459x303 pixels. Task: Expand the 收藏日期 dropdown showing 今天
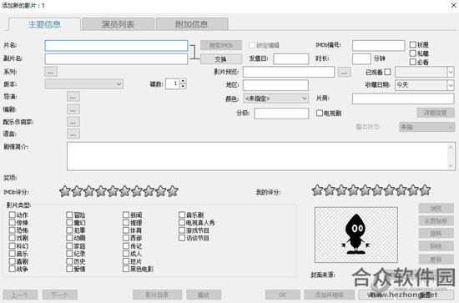click(x=451, y=85)
